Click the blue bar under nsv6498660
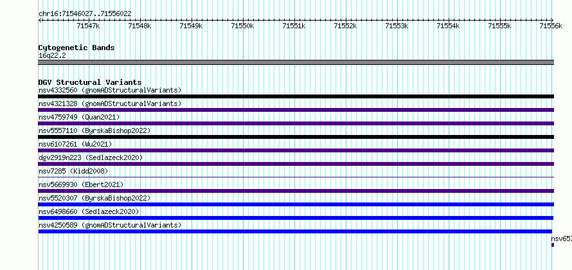This screenshot has width=572, height=270. (x=296, y=218)
